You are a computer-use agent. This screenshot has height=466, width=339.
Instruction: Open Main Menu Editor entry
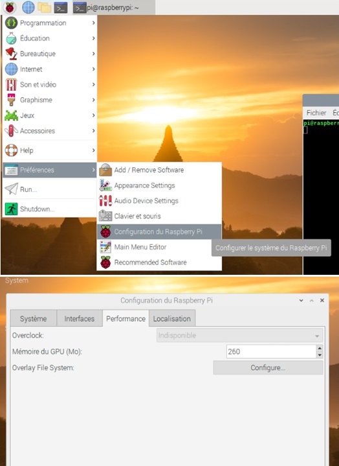(159, 247)
